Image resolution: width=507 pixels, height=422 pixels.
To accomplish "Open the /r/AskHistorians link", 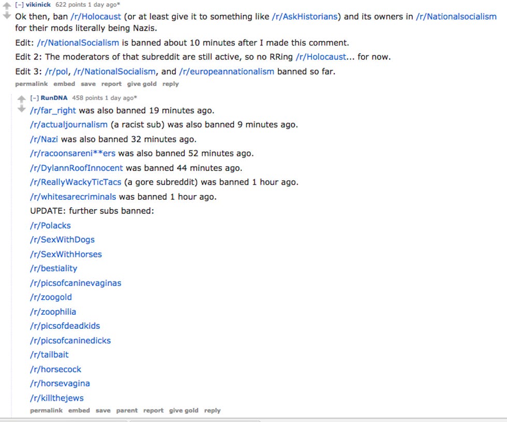I will click(305, 17).
